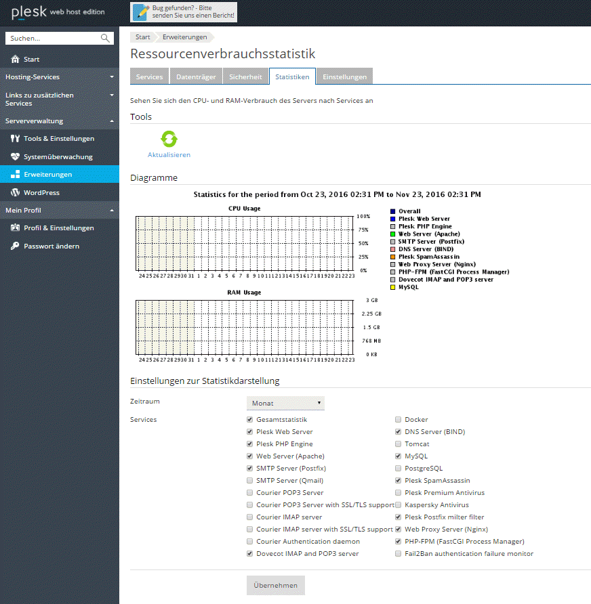
Task: Open Tools & Einstellungen in sidebar
Action: 60,138
